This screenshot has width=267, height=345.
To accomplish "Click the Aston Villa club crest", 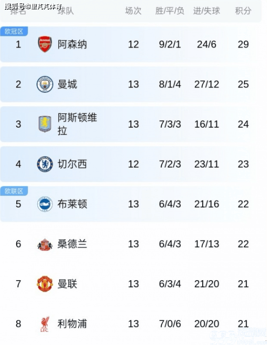I will [x=45, y=124].
